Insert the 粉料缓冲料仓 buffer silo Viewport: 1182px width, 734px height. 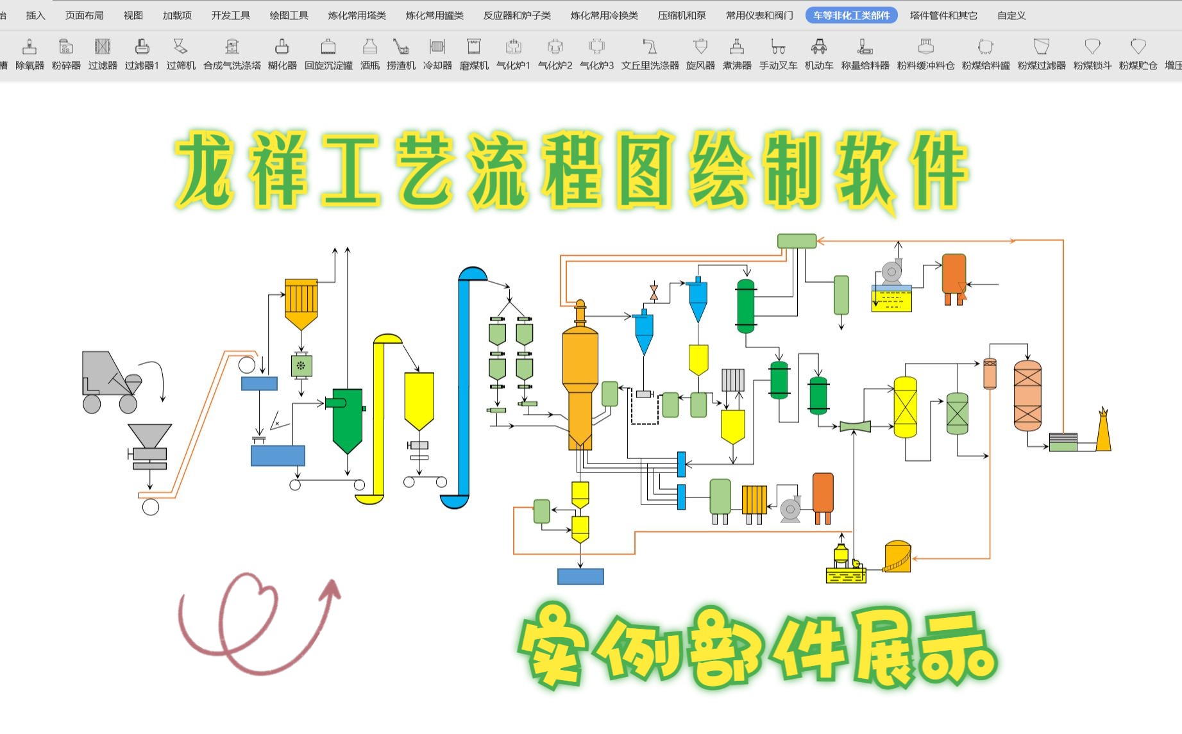[925, 54]
